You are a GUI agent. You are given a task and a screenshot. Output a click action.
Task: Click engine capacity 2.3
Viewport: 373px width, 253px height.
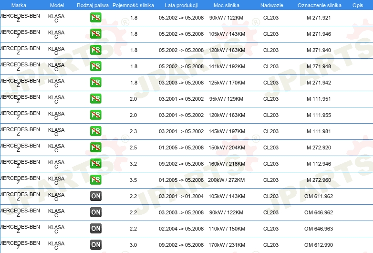133,131
